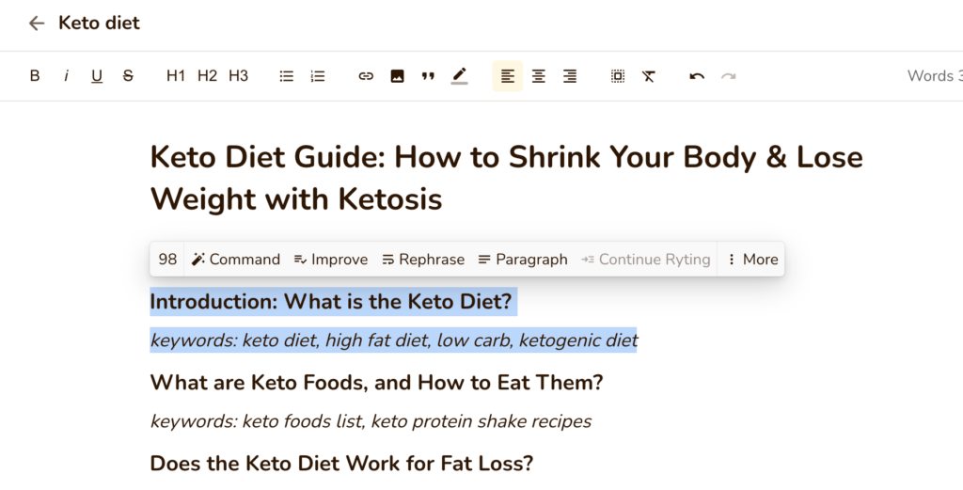Open the More options menu
Image resolution: width=963 pixels, height=490 pixels.
coord(751,260)
